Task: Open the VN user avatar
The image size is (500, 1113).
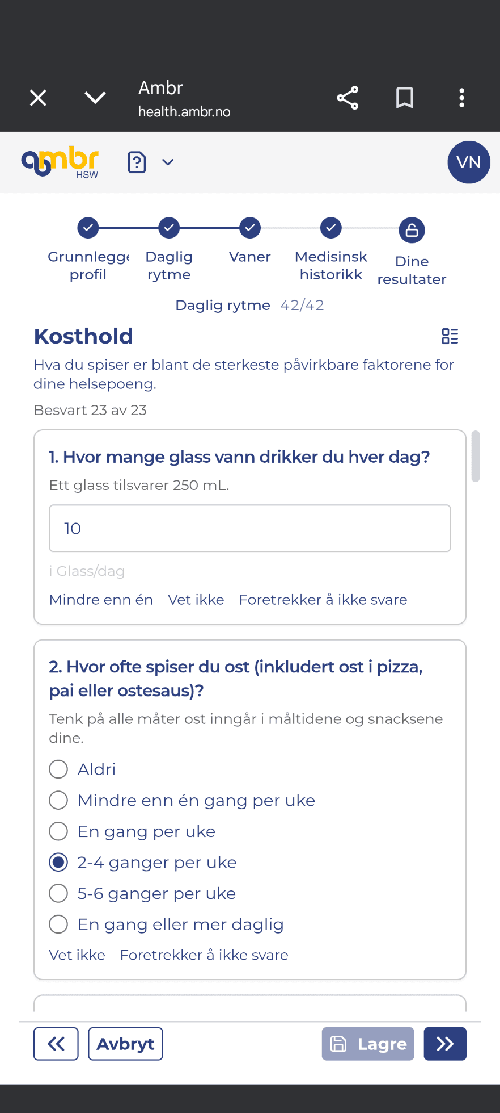Action: [x=468, y=162]
